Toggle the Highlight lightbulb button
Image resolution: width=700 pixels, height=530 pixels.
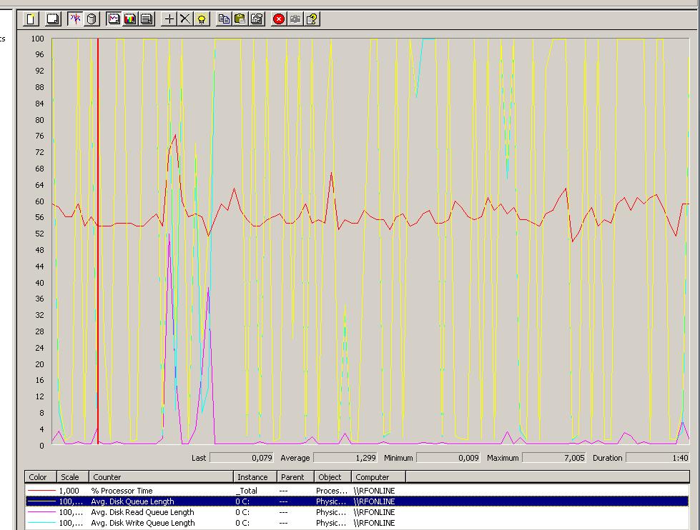(202, 19)
